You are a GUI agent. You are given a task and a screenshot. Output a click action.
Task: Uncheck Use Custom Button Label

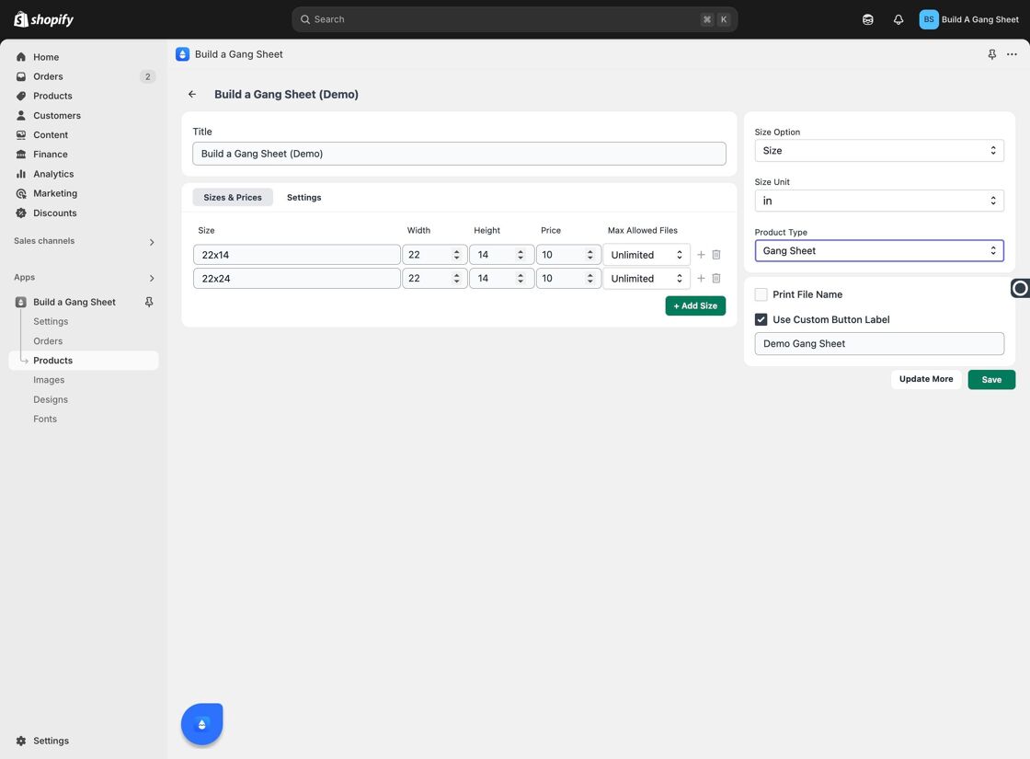761,319
